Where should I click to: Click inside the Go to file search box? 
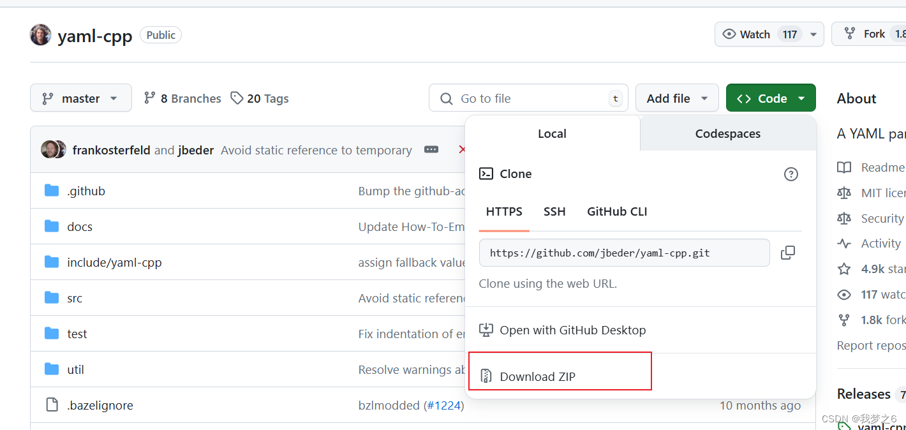click(x=528, y=98)
